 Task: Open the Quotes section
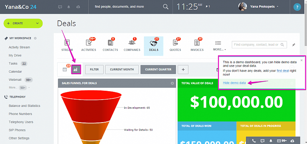[175, 45]
